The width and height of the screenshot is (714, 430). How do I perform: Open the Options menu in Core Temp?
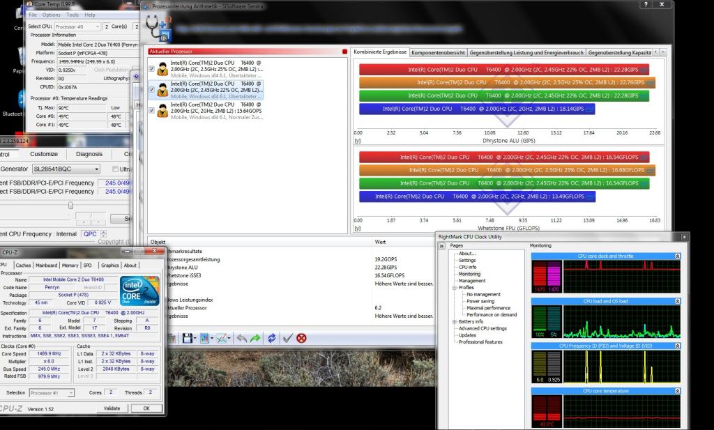(52, 15)
